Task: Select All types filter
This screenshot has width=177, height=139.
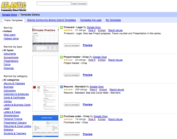Action: 8,50
